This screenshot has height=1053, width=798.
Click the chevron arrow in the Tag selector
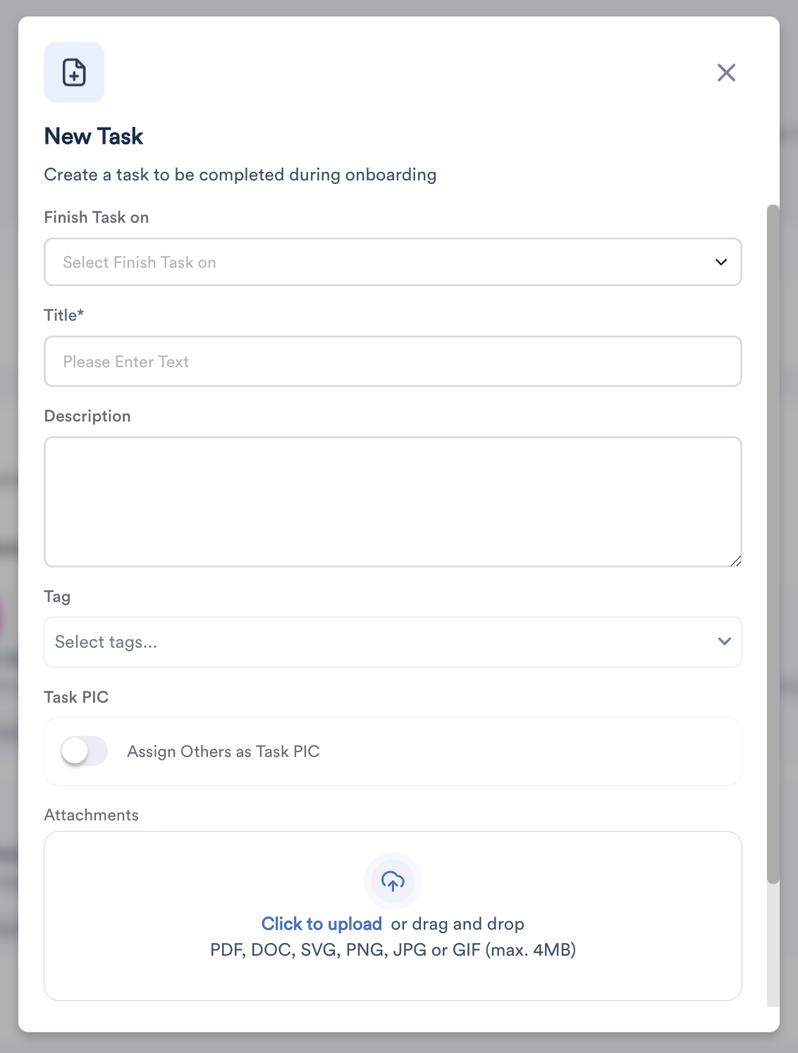724,641
